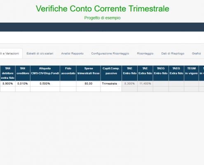204x165 pixels.
Task: Open the Estratti di c/c scalari tab
Action: 40,54
